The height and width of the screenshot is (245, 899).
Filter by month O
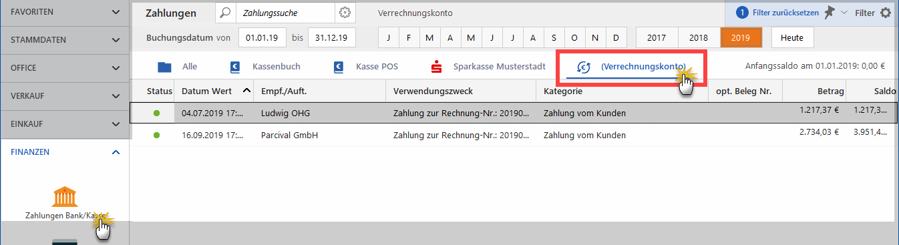click(574, 37)
